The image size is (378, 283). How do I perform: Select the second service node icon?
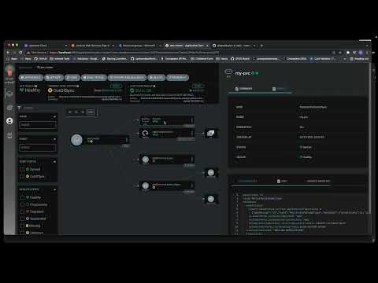point(146,186)
